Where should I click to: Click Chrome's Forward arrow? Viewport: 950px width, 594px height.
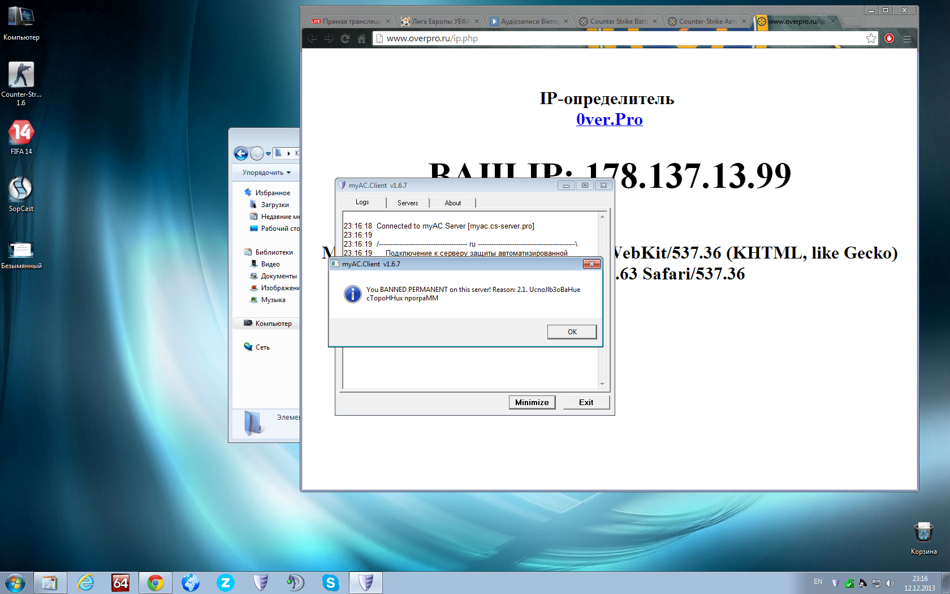[329, 38]
